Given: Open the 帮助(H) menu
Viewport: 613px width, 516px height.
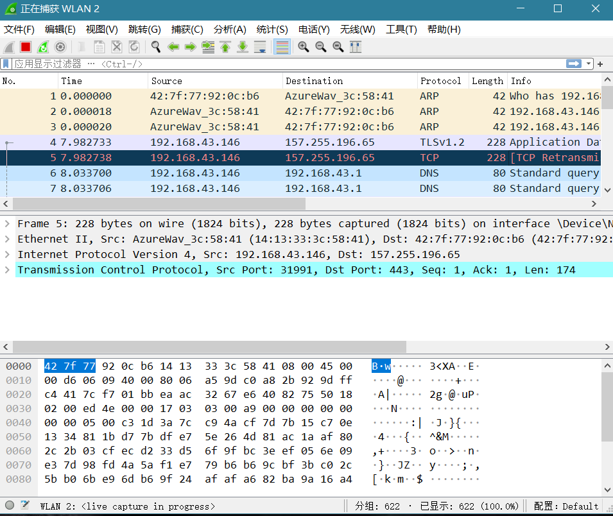Looking at the screenshot, I should [444, 30].
